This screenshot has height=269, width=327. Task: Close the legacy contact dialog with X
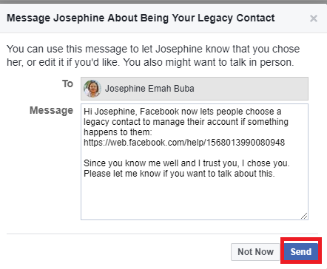coord(314,18)
